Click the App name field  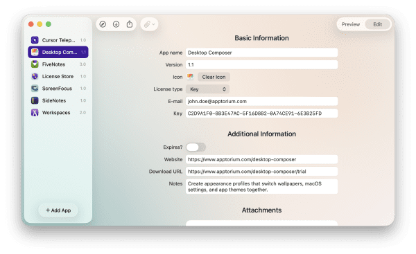[x=261, y=53]
